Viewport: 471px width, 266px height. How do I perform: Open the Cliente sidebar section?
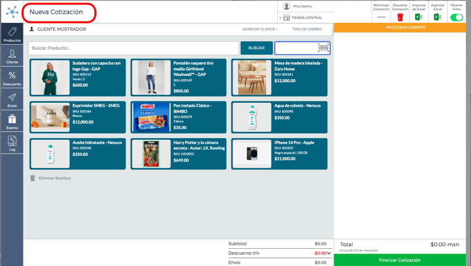coord(12,56)
